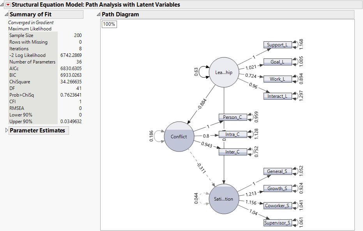The image size is (363, 231).
Task: Click the ChiSquare value in Summary of Fit
Action: 71,81
